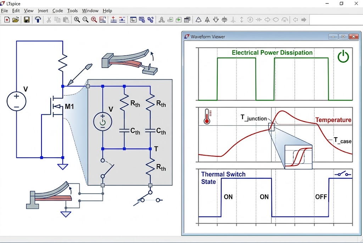Click the Copy toolbar icon
Screen dimensions: 363x243
point(57,20)
